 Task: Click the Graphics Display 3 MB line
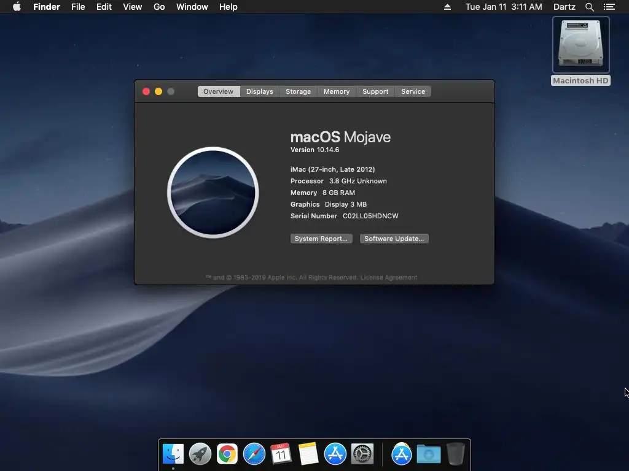click(329, 204)
